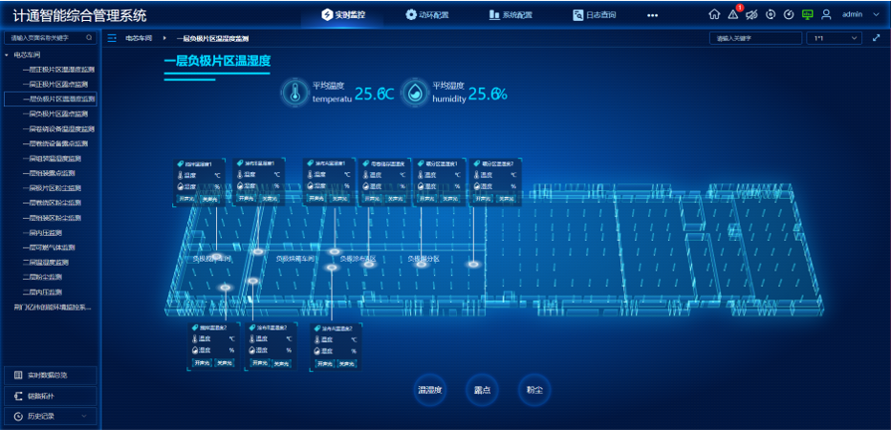Image resolution: width=891 pixels, height=430 pixels.
Task: Toggle the sidebar collapse hamburger icon
Action: (x=112, y=38)
